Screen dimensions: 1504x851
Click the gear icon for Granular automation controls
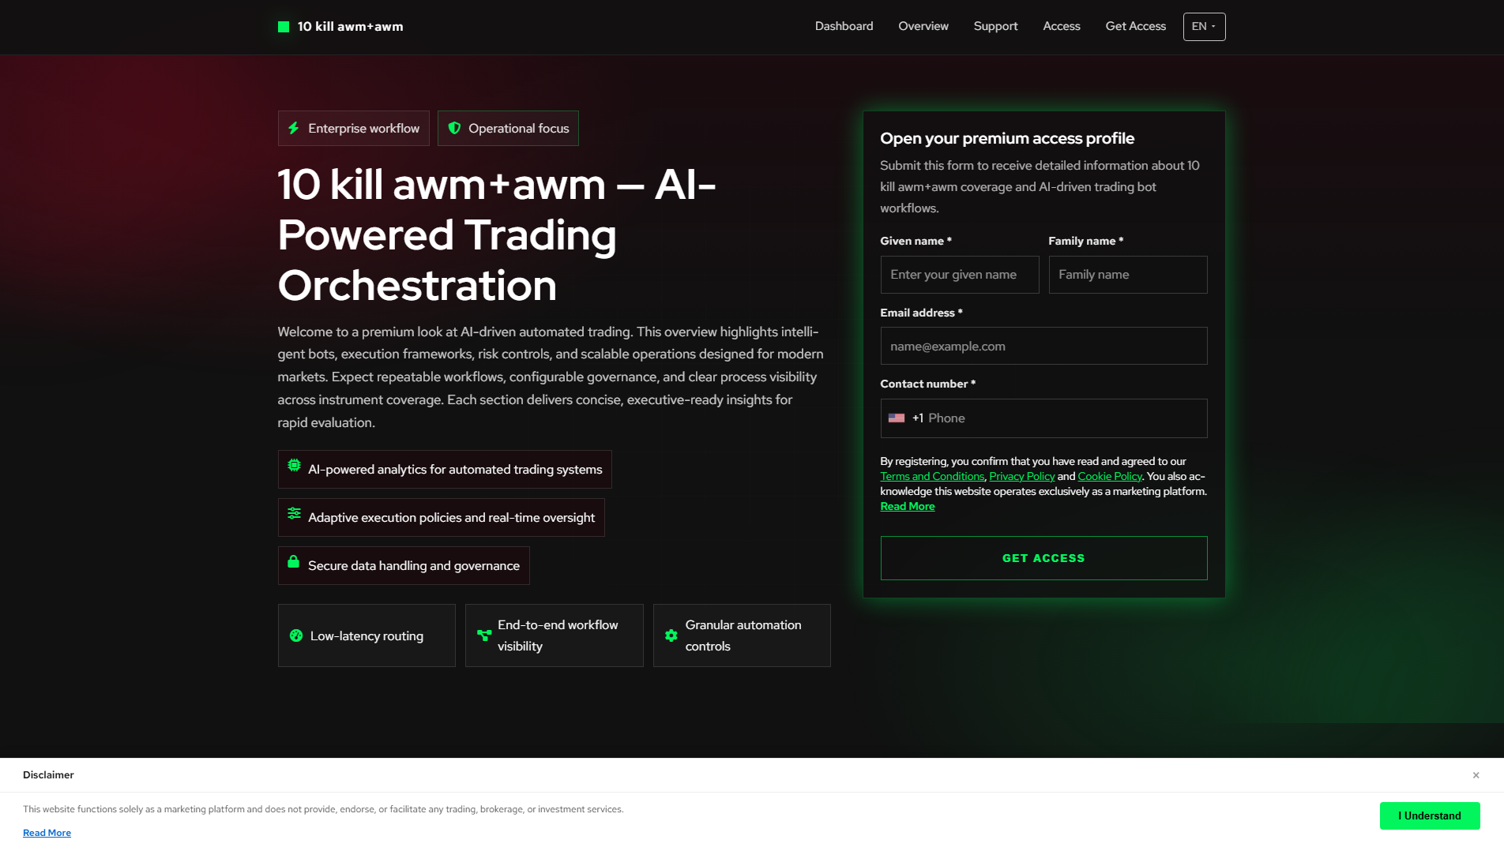pyautogui.click(x=671, y=635)
